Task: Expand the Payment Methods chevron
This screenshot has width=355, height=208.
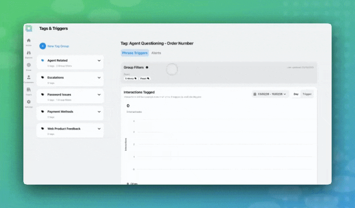Action: (x=99, y=112)
